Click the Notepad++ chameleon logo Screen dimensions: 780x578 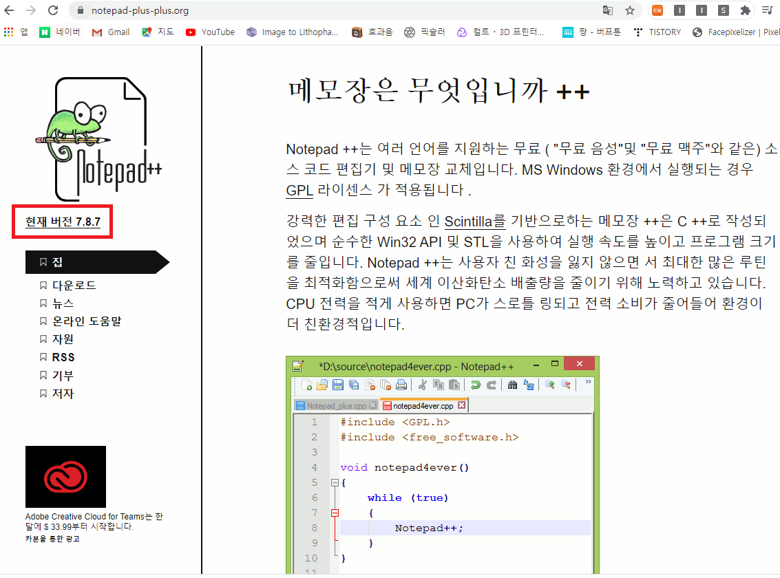tap(98, 139)
